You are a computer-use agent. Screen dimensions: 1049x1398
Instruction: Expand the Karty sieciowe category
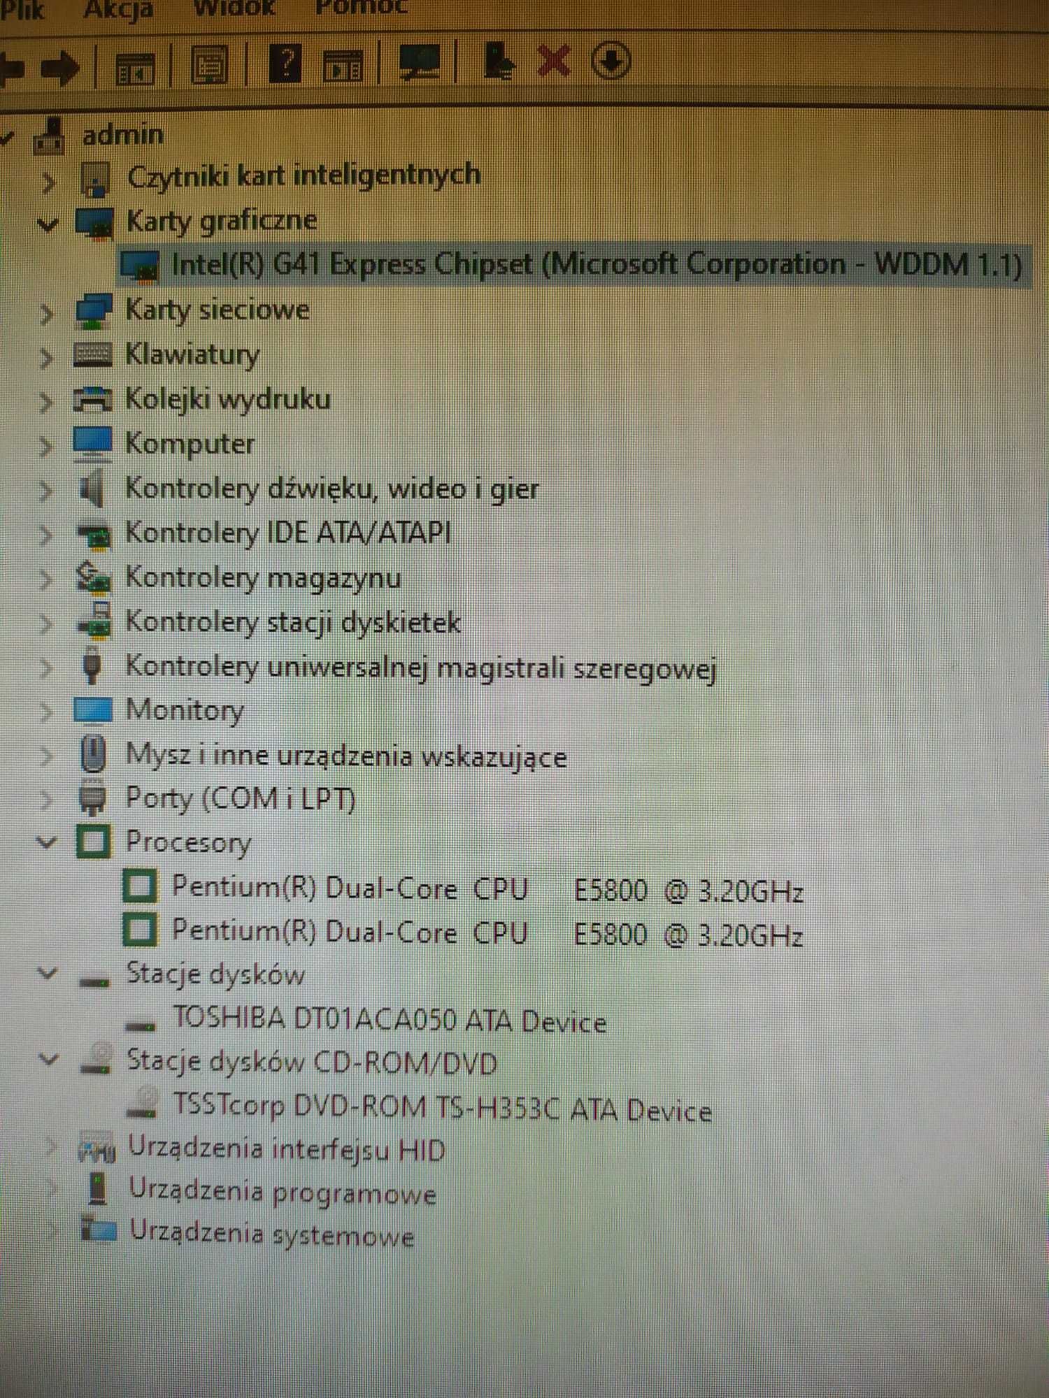pyautogui.click(x=46, y=315)
